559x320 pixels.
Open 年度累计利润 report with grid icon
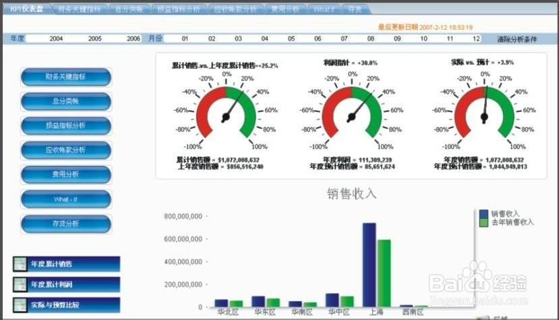pyautogui.click(x=66, y=284)
